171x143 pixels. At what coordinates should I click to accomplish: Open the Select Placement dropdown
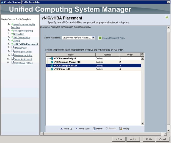tap(78, 38)
